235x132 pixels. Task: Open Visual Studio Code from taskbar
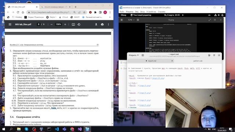(x=57, y=129)
